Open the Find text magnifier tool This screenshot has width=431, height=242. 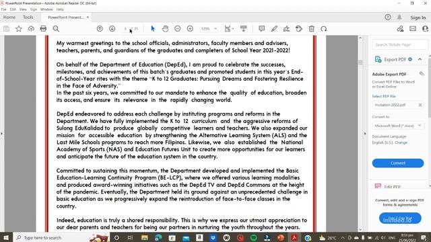[x=56, y=28]
